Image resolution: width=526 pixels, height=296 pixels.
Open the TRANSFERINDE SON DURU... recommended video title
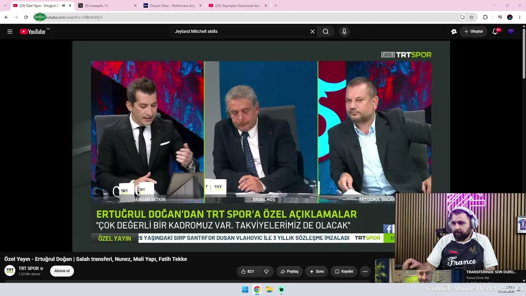491,272
